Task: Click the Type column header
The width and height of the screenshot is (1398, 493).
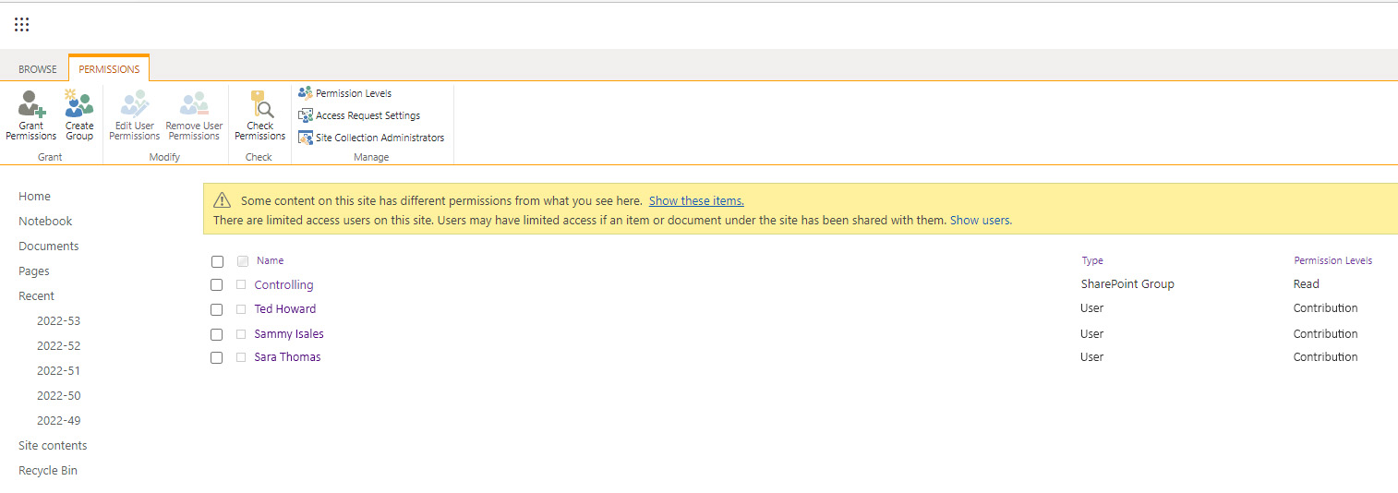Action: pyautogui.click(x=1092, y=260)
